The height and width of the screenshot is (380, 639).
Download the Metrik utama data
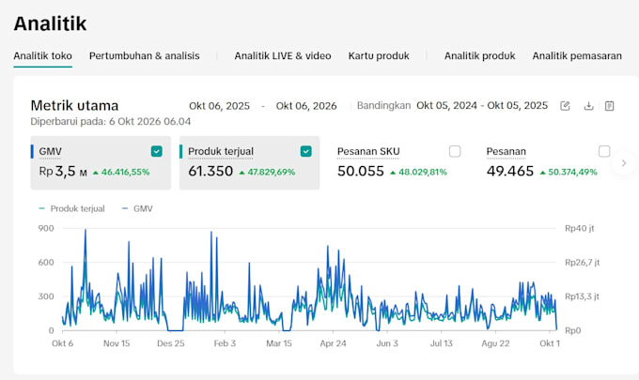tap(588, 106)
